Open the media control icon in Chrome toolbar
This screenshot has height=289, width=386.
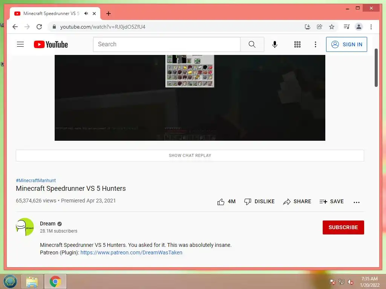[347, 27]
